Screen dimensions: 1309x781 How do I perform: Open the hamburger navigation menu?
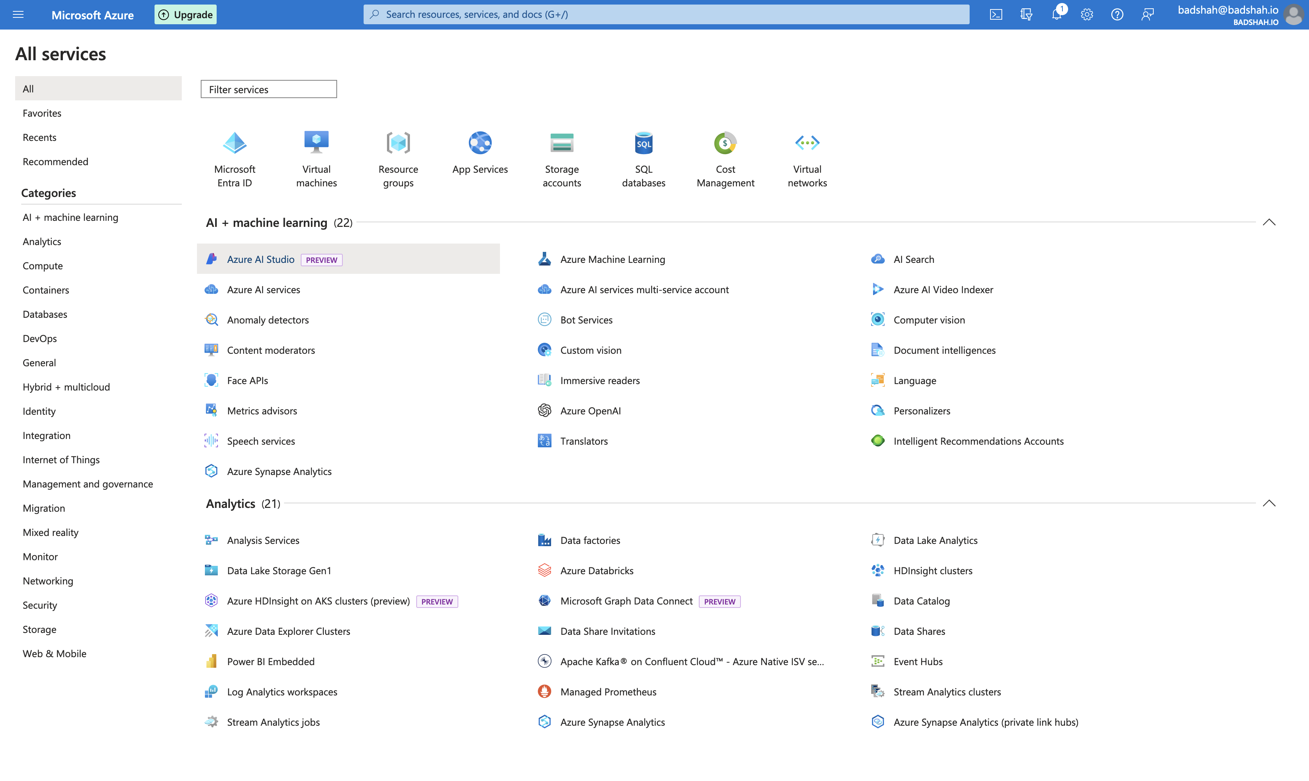coord(19,14)
